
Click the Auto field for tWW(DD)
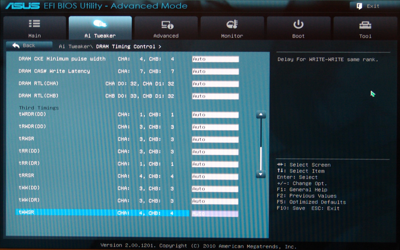pyautogui.click(x=215, y=189)
